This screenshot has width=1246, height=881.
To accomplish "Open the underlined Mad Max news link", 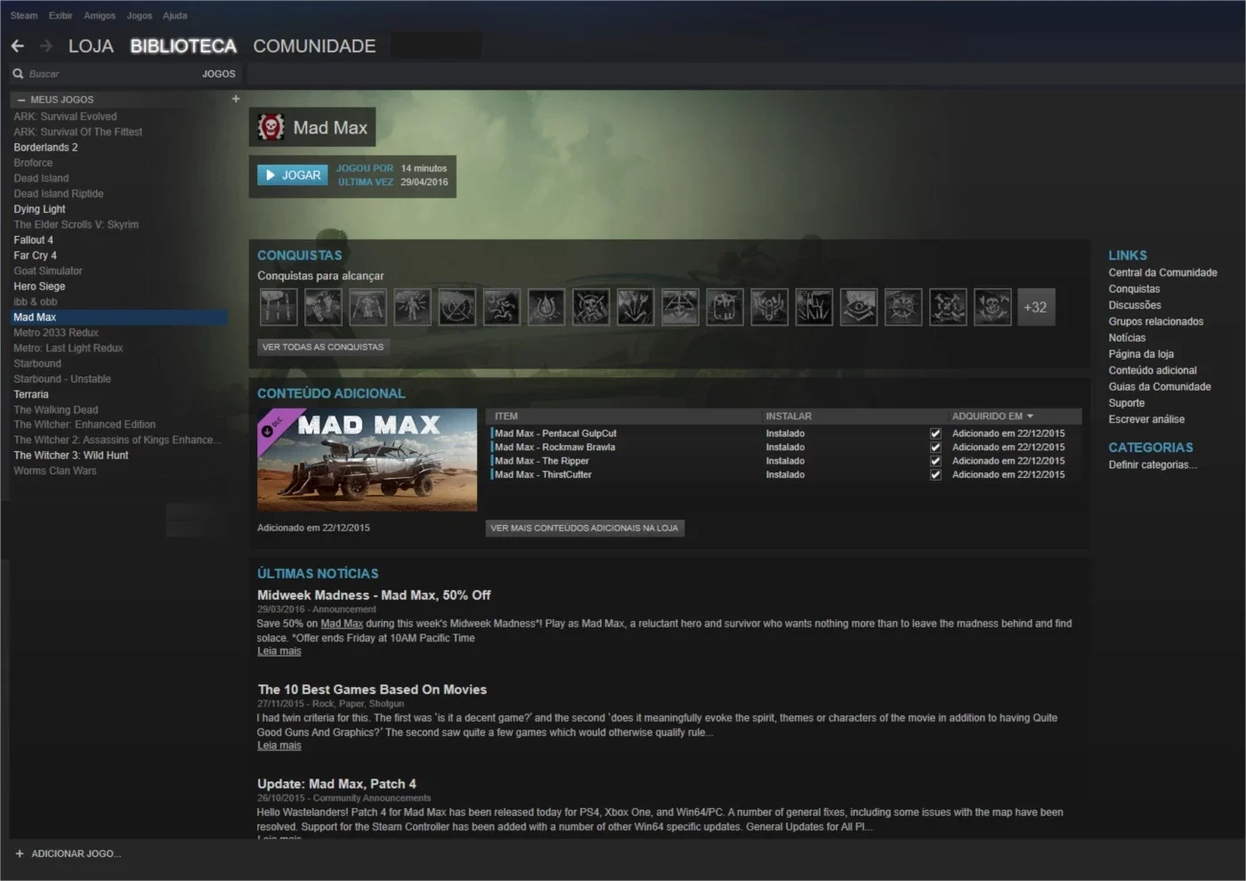I will pos(342,624).
